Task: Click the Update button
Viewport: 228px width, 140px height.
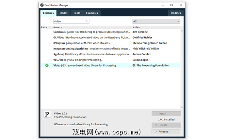Action: [x=166, y=125]
